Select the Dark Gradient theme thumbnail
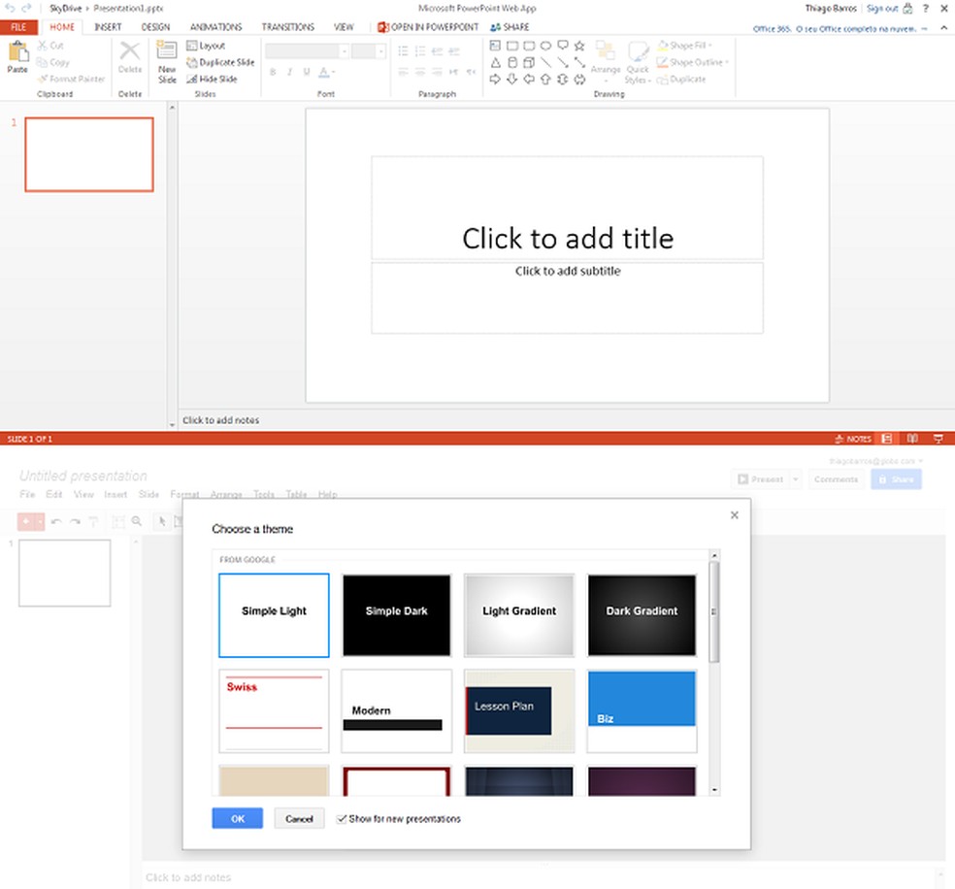 [x=642, y=614]
